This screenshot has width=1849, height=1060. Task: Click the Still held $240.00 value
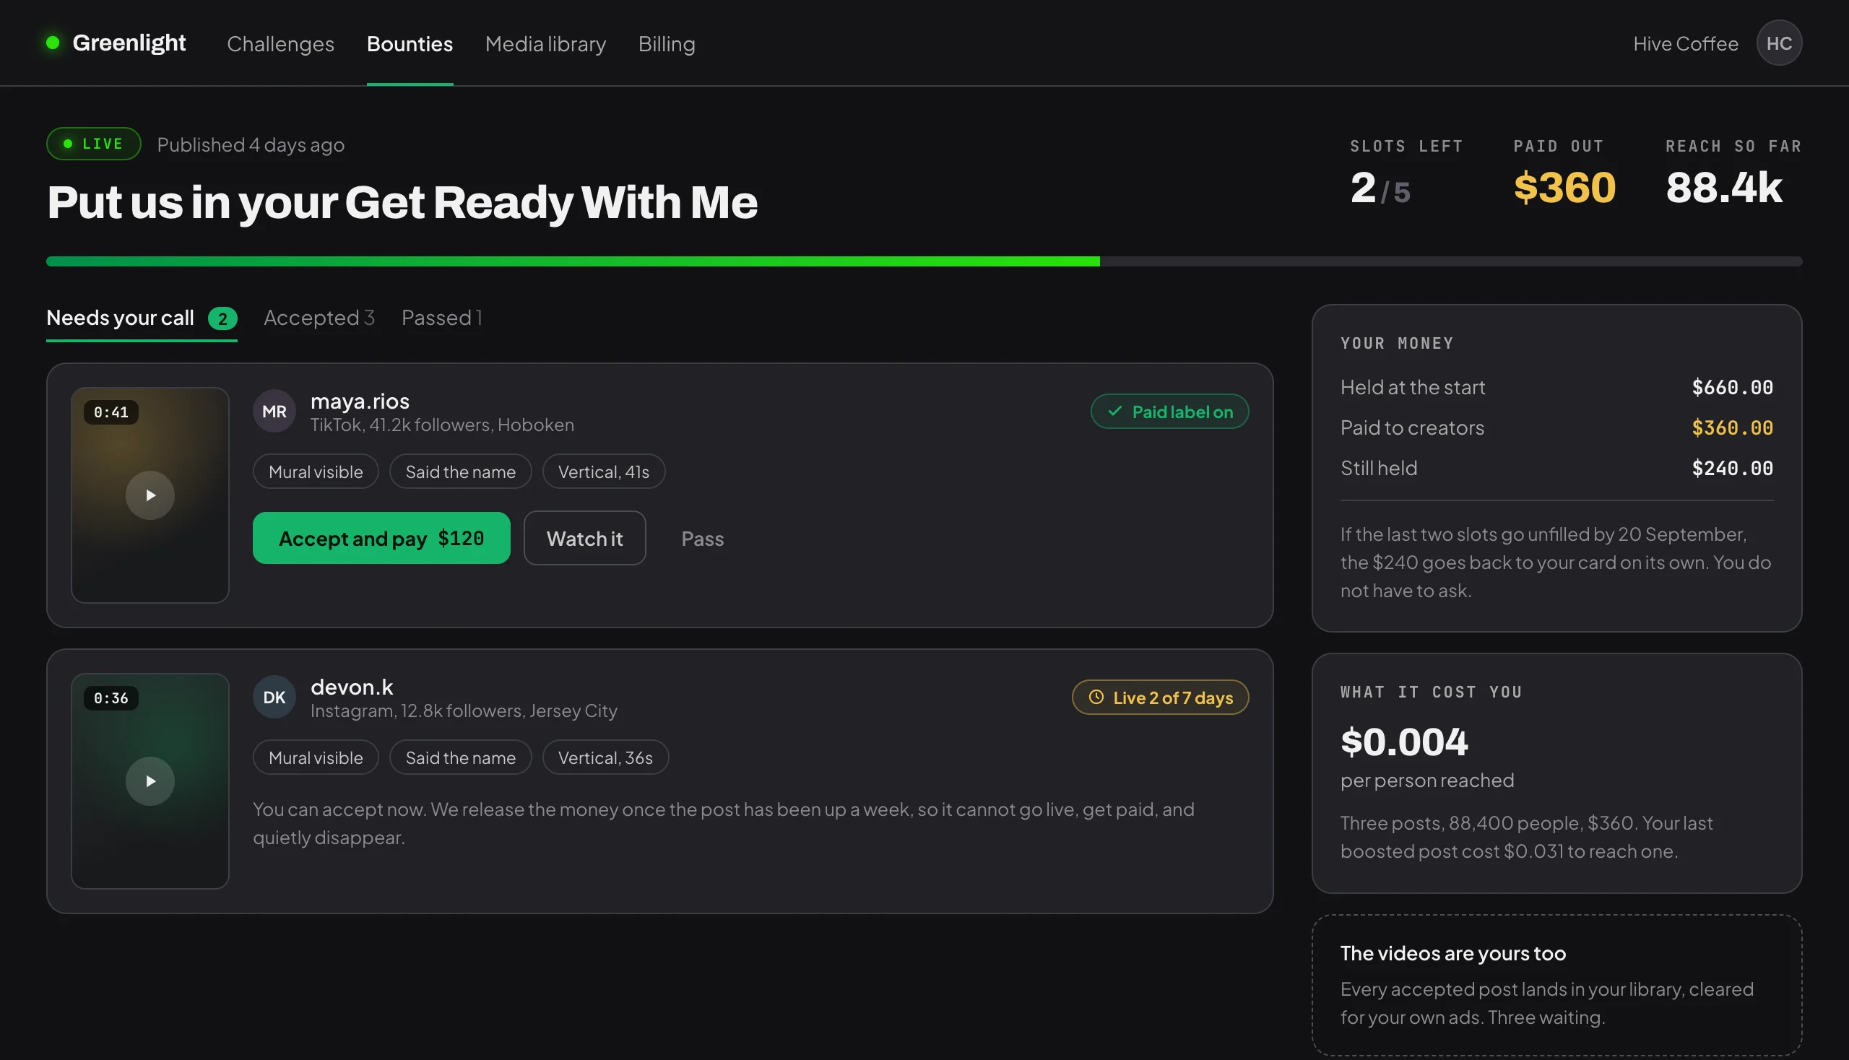(x=1732, y=468)
